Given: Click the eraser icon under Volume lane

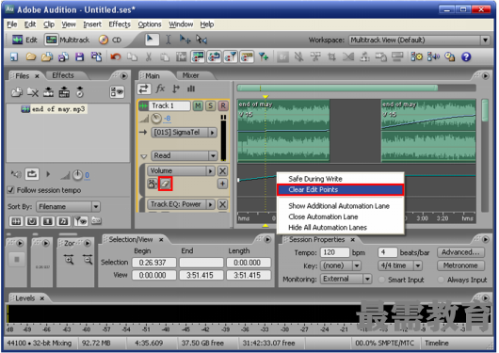Looking at the screenshot, I should (x=165, y=184).
